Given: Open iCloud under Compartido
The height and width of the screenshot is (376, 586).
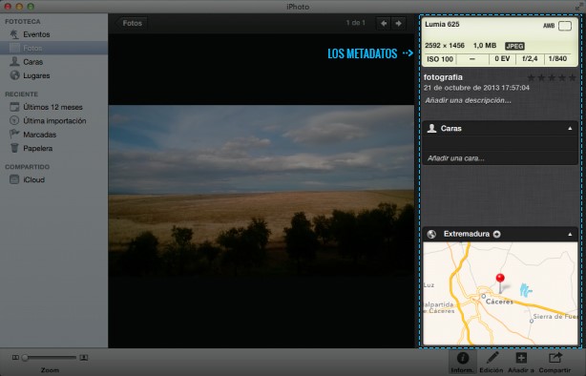Looking at the screenshot, I should pos(53,179).
